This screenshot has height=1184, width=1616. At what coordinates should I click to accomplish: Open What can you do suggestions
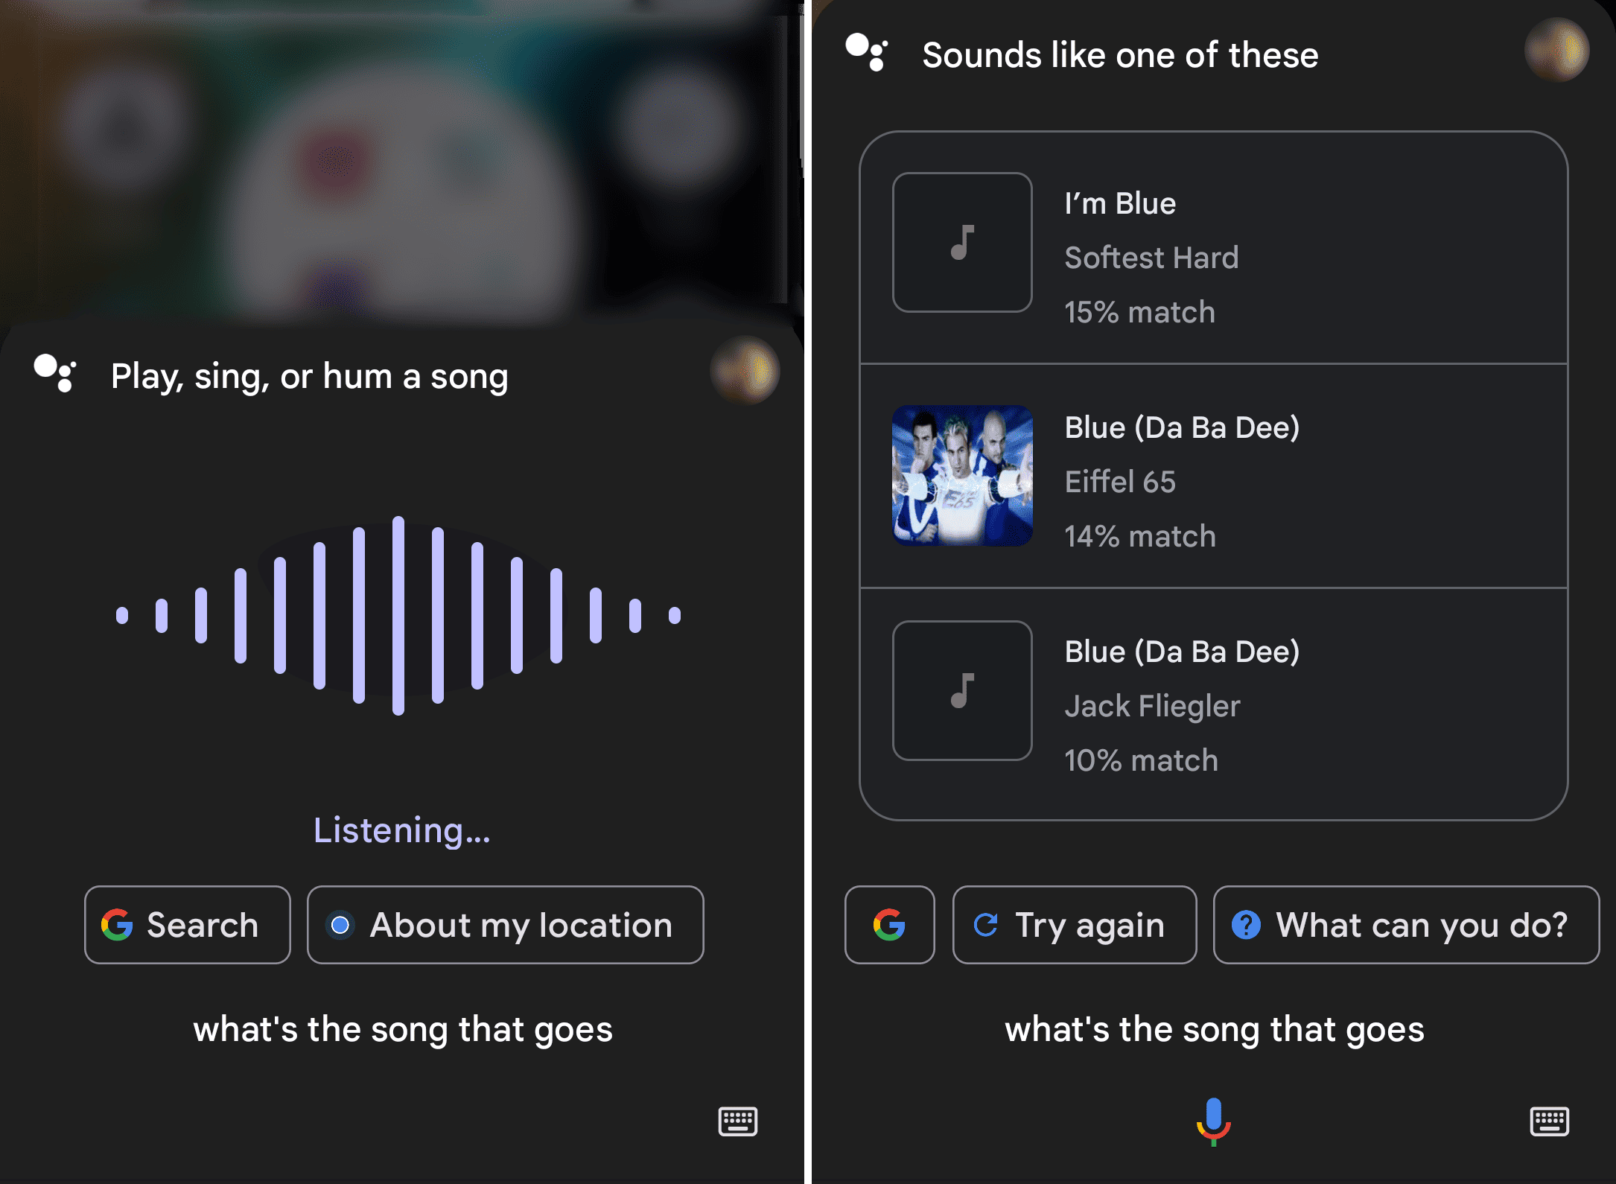[1406, 925]
